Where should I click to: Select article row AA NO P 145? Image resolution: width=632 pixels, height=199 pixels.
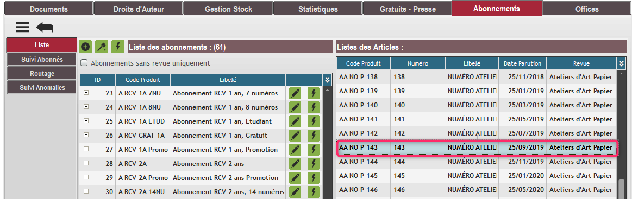point(477,176)
